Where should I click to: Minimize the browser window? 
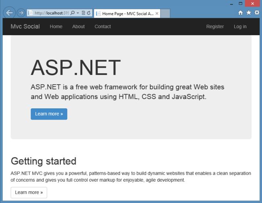coord(231,4)
